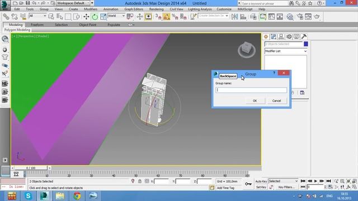Pick the Rectangular Selection Region tool
The height and width of the screenshot is (201, 358).
pos(68,17)
